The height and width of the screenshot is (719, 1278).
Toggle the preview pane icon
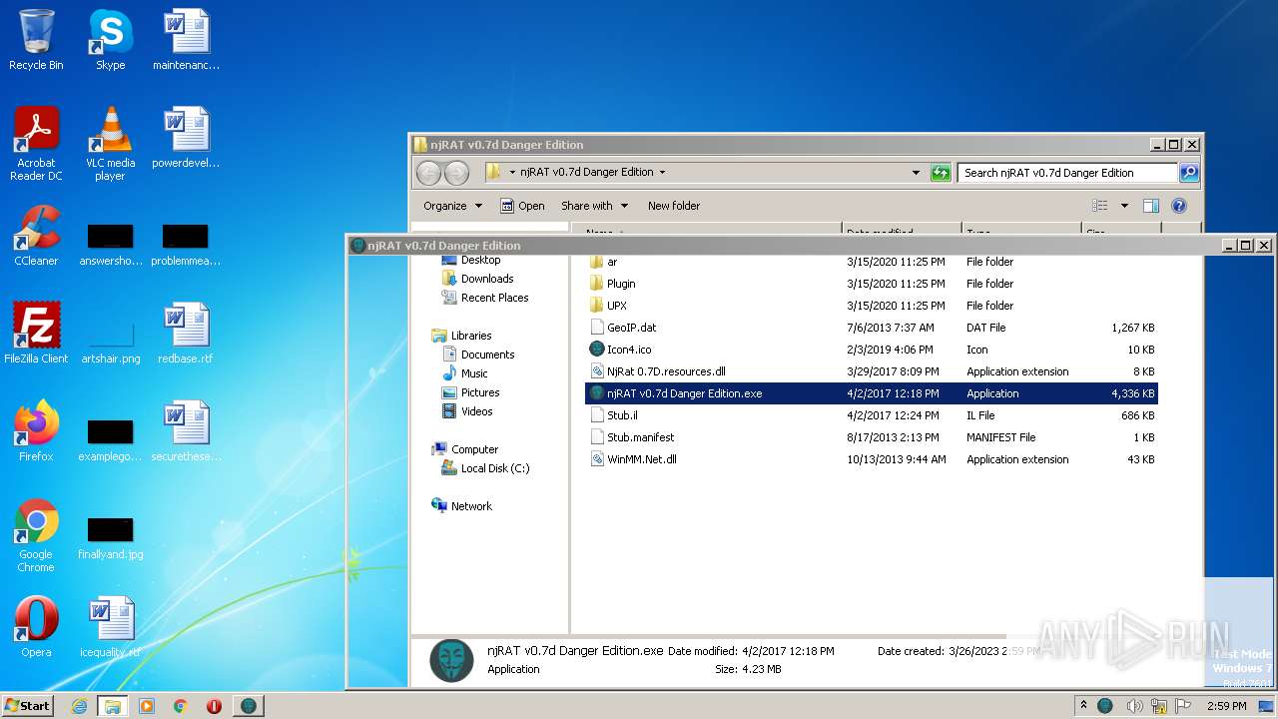[1150, 206]
